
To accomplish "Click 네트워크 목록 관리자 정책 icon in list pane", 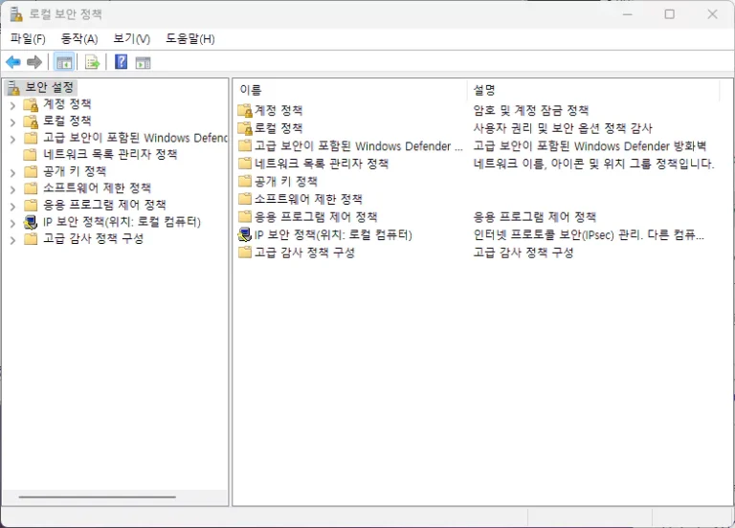I will tap(245, 164).
